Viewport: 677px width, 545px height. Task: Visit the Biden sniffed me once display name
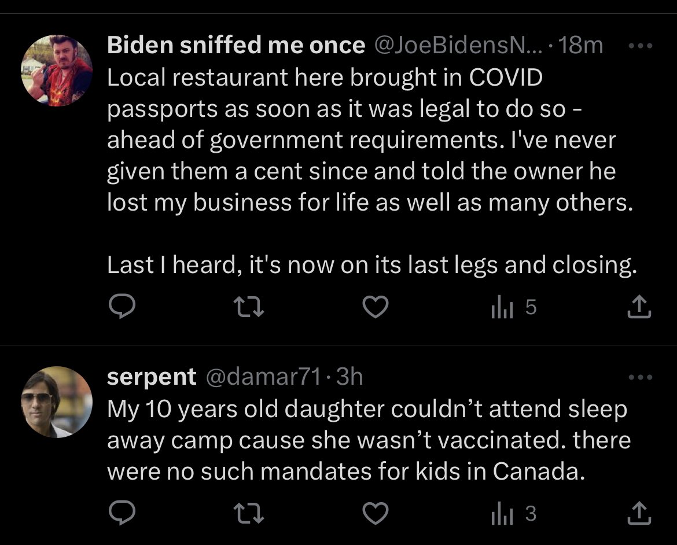click(x=236, y=46)
